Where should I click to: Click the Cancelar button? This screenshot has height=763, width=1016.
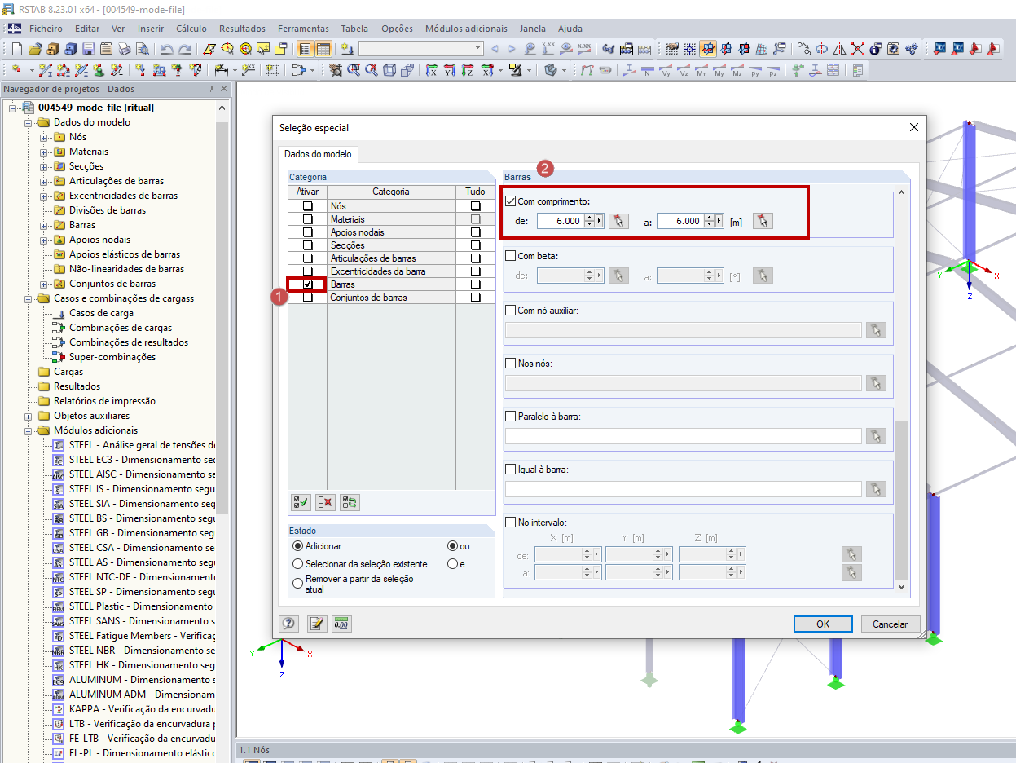click(x=891, y=624)
